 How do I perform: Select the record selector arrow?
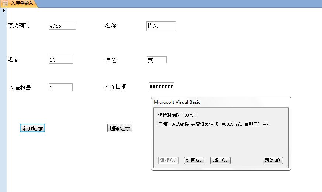tap(4, 10)
